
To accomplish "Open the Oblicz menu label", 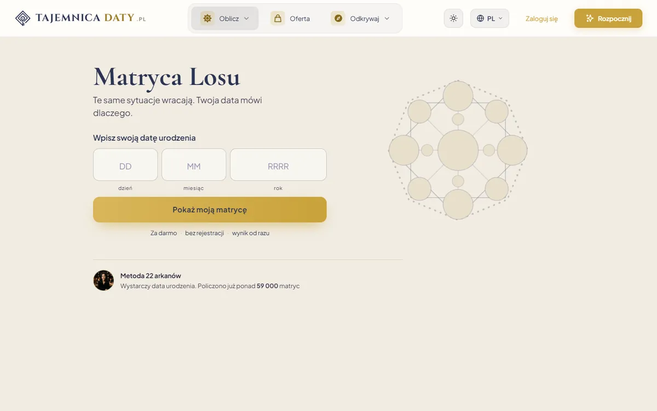I will click(x=229, y=19).
